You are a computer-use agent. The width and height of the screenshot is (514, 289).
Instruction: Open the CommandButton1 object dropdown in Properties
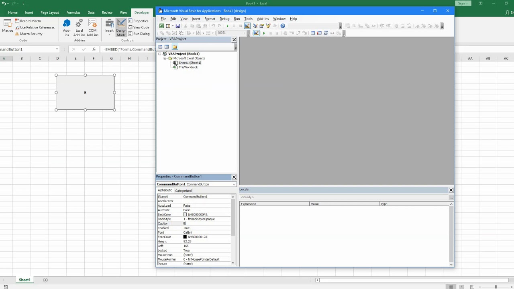(234, 184)
